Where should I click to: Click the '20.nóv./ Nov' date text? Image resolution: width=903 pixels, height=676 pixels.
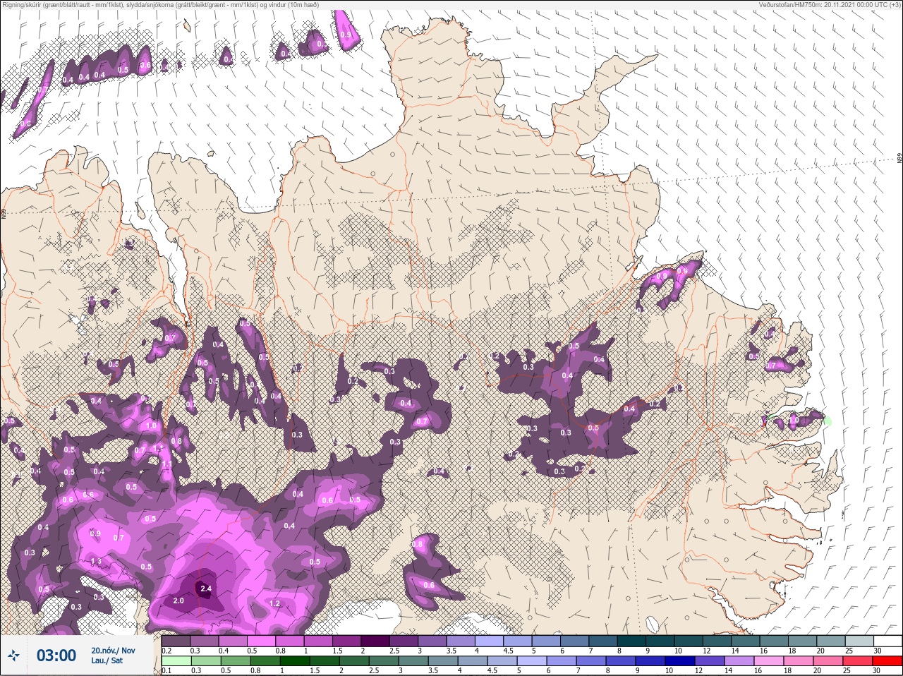point(113,651)
